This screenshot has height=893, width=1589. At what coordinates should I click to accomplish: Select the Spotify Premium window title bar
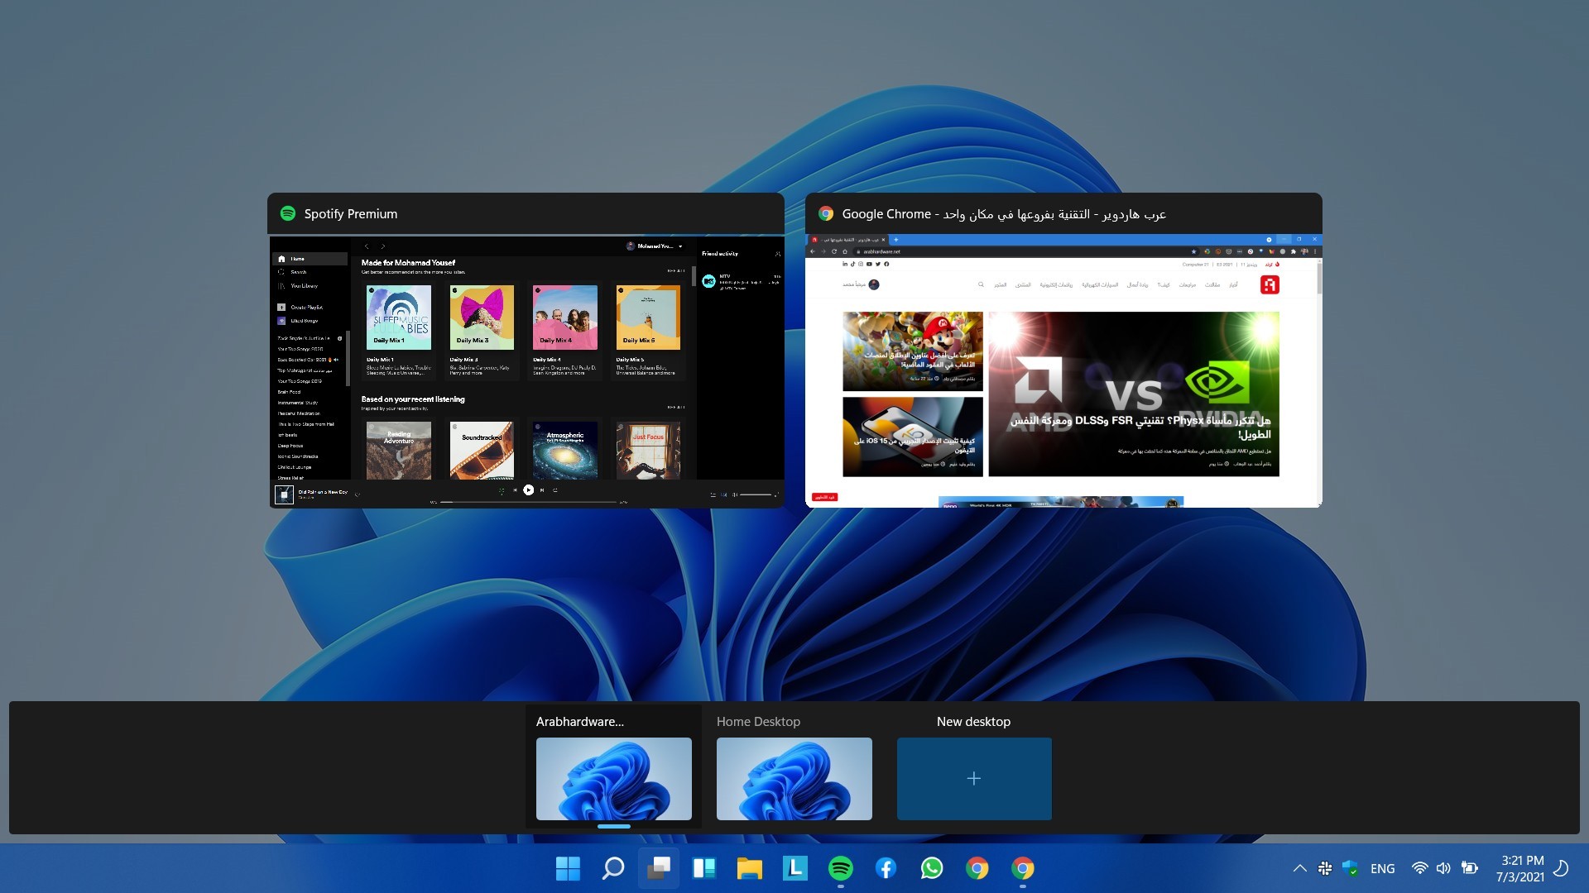tap(526, 213)
